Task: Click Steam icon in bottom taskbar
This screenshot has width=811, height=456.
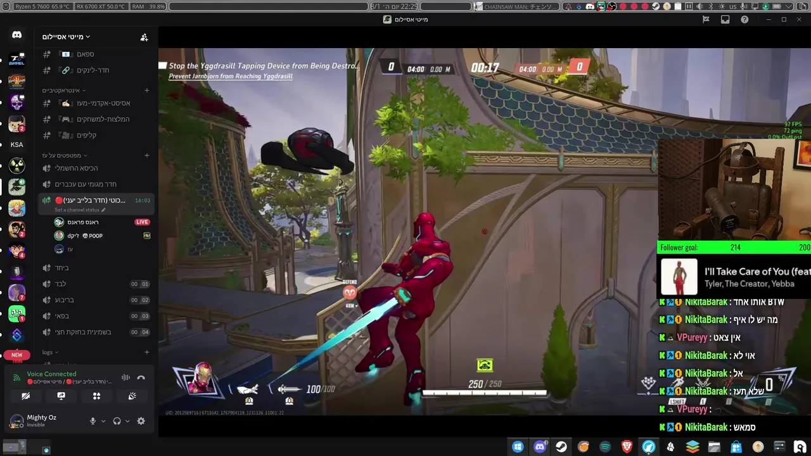Action: point(561,446)
